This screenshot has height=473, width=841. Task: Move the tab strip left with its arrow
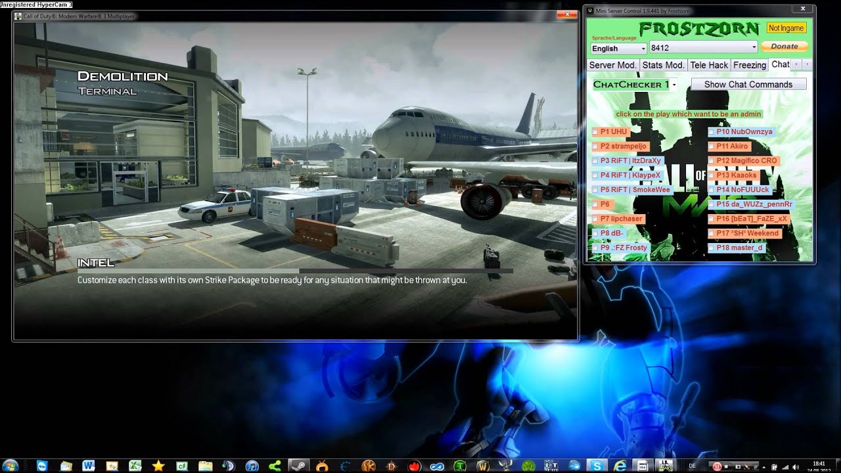click(796, 64)
